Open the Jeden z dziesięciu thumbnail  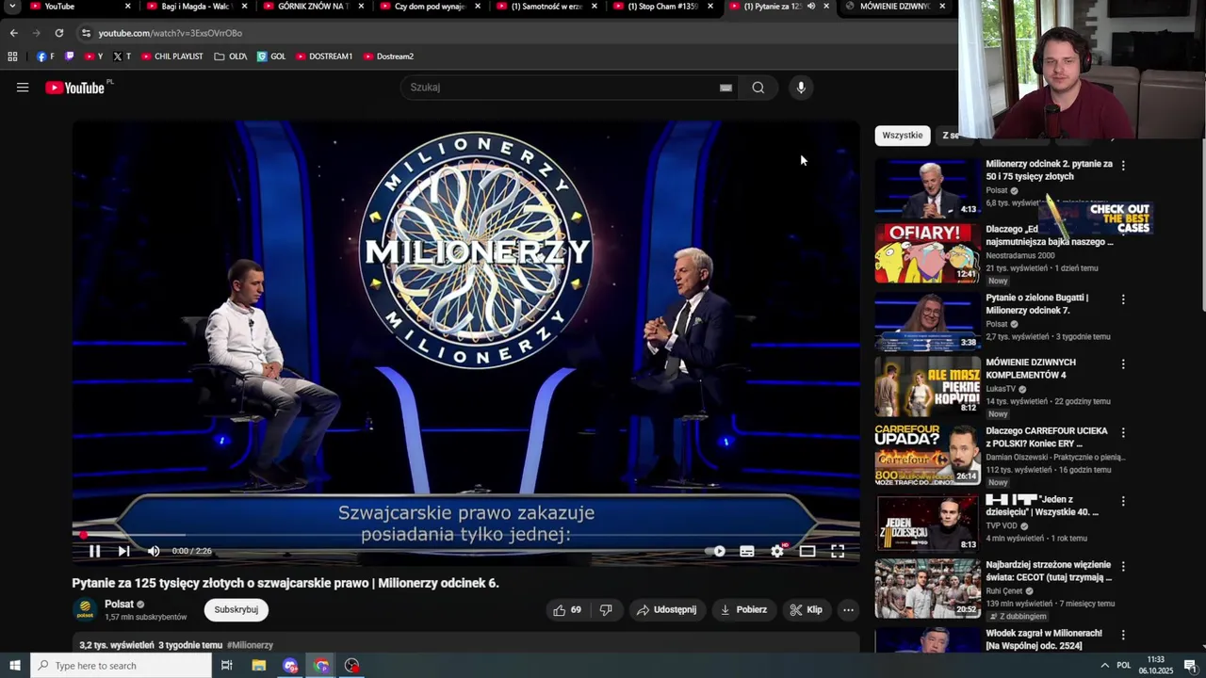click(x=927, y=522)
